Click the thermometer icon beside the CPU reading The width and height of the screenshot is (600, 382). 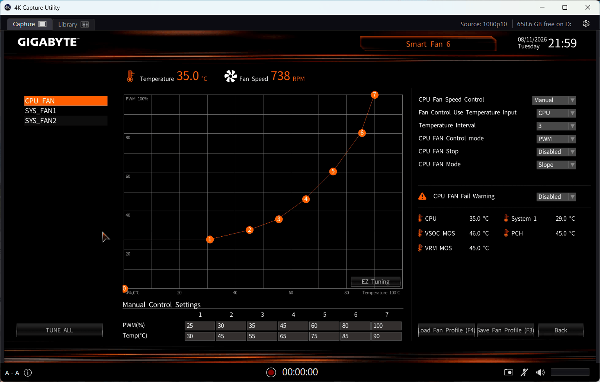pyautogui.click(x=420, y=218)
